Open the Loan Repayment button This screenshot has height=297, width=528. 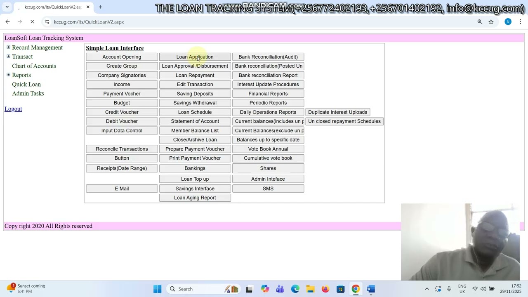coord(195,75)
